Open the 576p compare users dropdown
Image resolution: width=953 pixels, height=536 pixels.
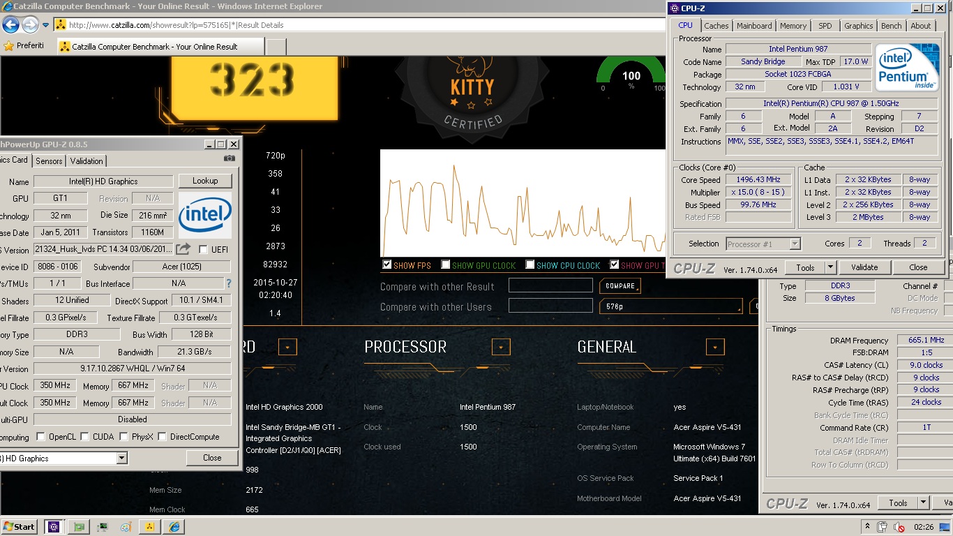[672, 306]
